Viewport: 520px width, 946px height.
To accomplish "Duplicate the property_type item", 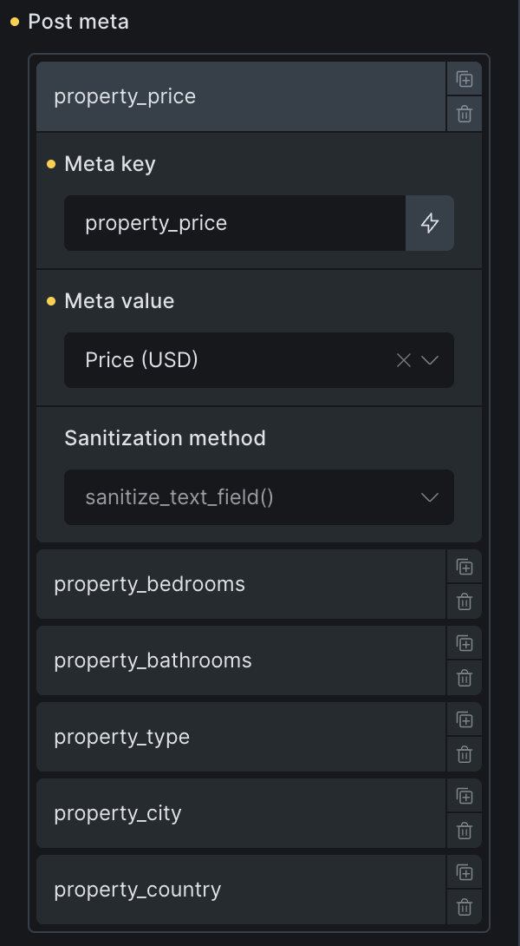I will 465,720.
